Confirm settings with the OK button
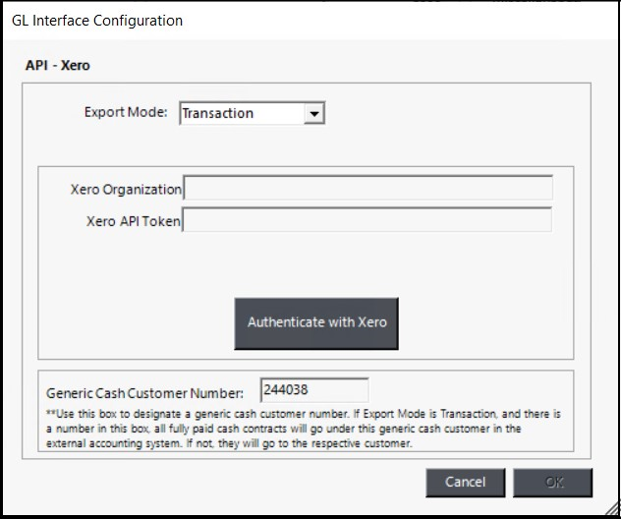Viewport: 621px width, 519px height. click(x=553, y=482)
